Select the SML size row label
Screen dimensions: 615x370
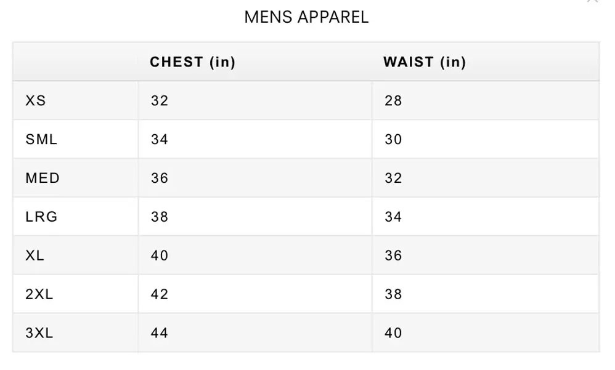click(x=41, y=140)
